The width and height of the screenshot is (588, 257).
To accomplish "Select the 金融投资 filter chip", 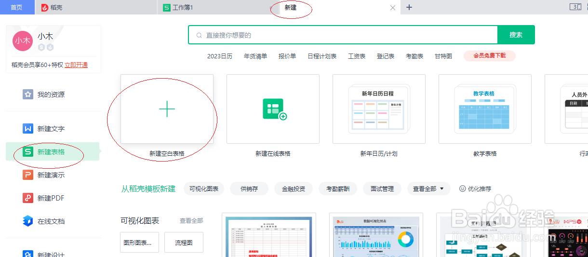I will (x=294, y=189).
